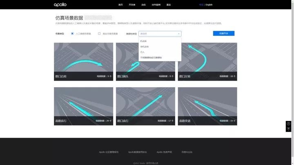Open the 路口右转 right-turn scenario card
Screen dimensions: 294x165
[x=83, y=62]
